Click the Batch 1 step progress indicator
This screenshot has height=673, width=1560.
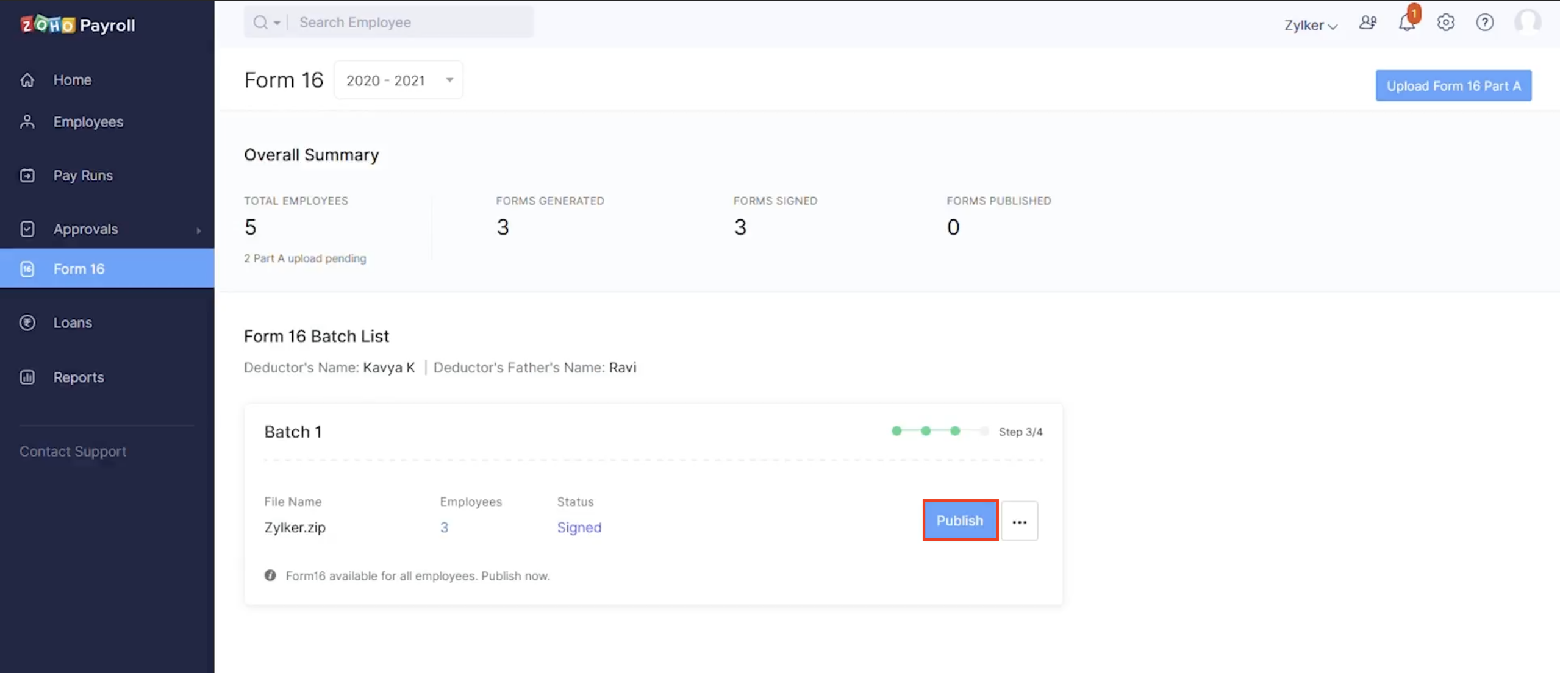pyautogui.click(x=940, y=432)
